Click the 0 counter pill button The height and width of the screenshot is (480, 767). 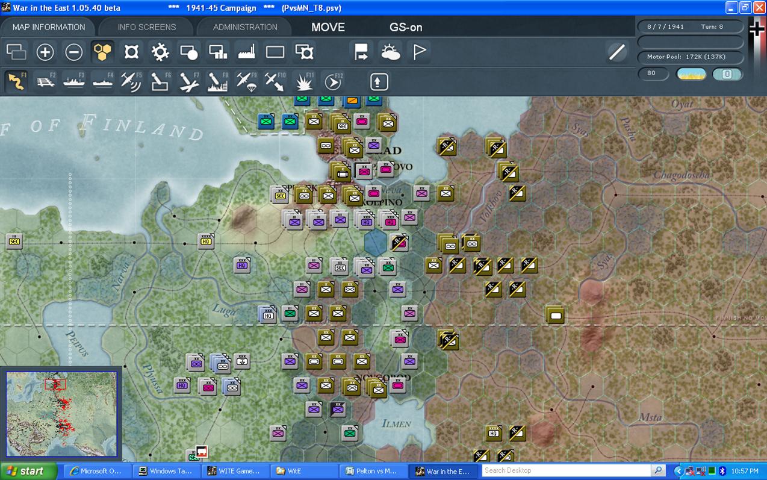727,74
